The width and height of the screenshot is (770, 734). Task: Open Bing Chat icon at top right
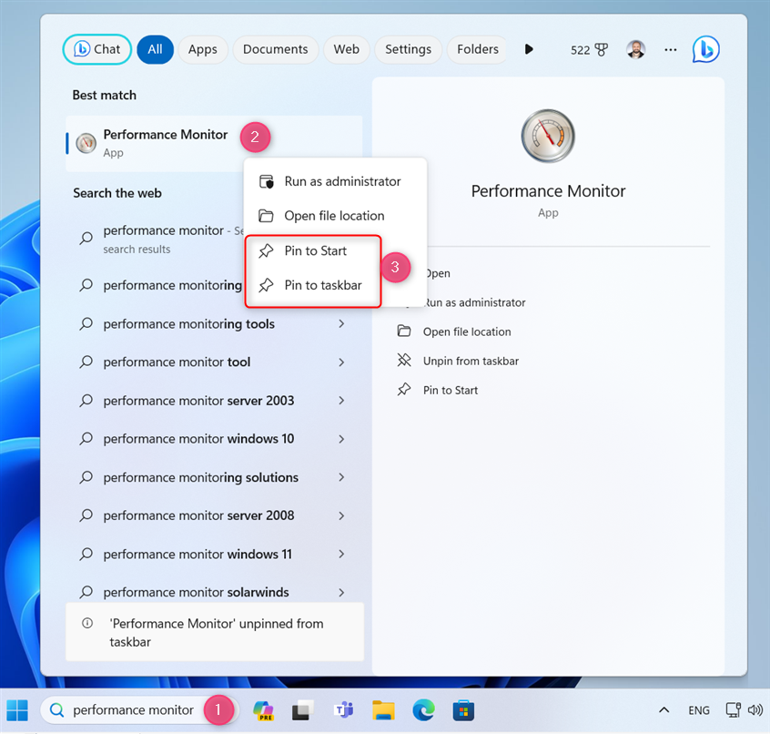[x=706, y=49]
